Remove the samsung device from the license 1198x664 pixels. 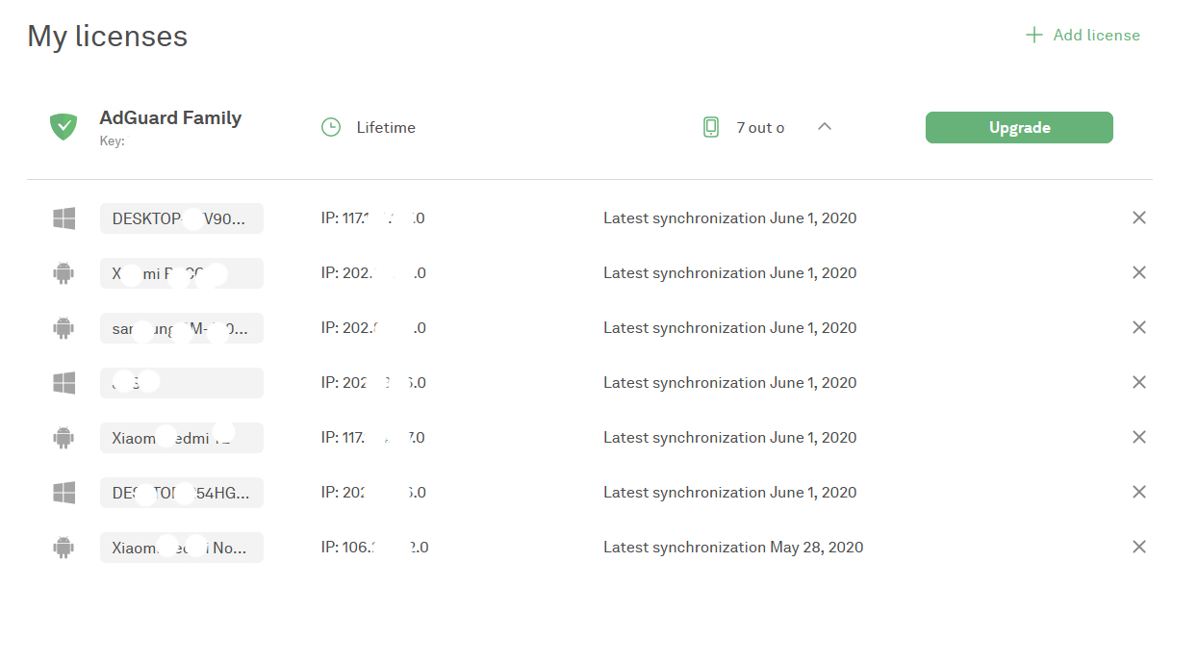1139,328
